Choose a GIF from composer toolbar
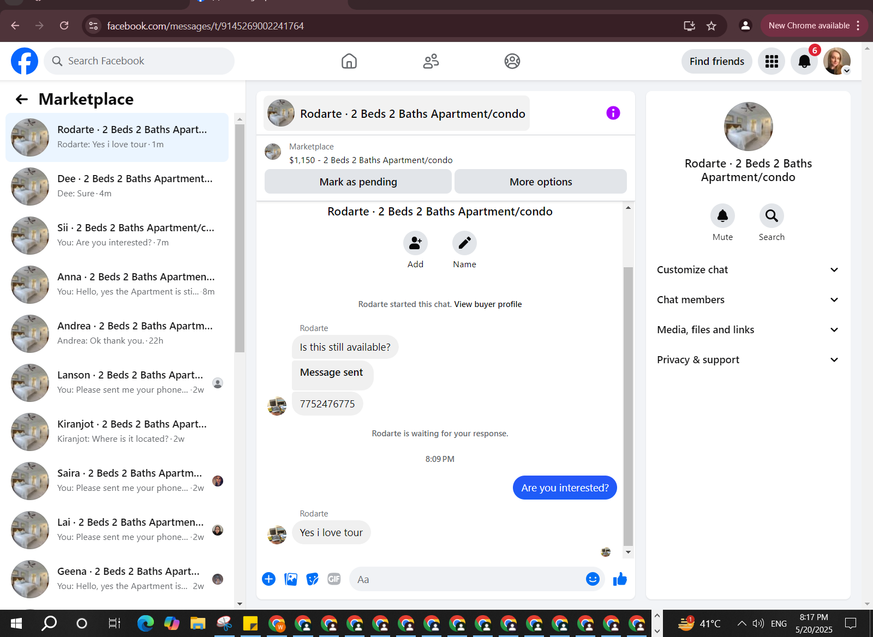The width and height of the screenshot is (873, 637). pos(334,579)
